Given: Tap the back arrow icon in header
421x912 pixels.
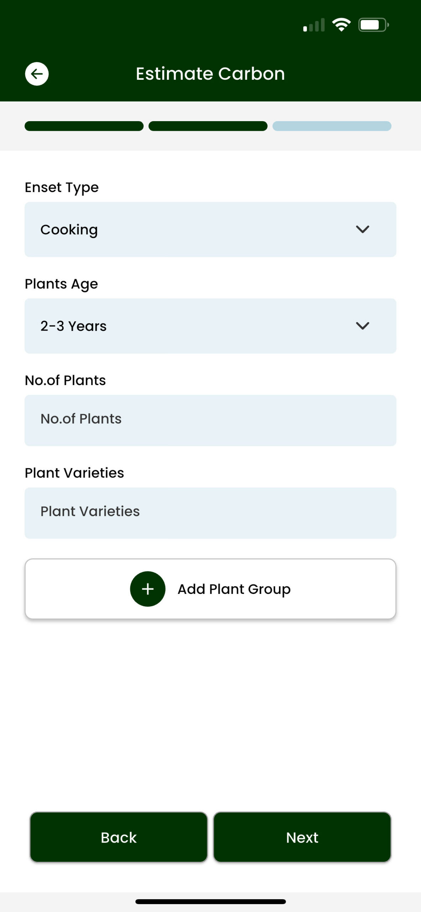Looking at the screenshot, I should 37,74.
